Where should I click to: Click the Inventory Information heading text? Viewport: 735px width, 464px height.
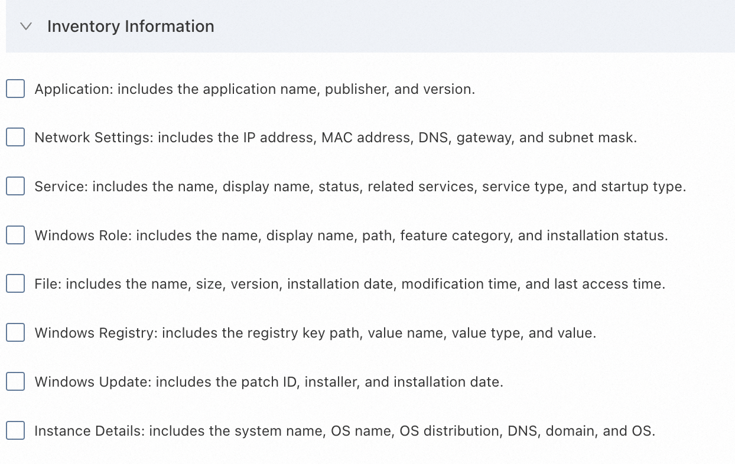[x=131, y=27]
